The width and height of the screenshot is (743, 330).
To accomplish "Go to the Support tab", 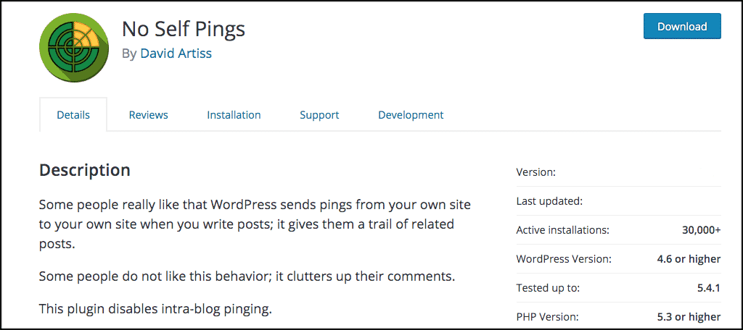I will (319, 115).
